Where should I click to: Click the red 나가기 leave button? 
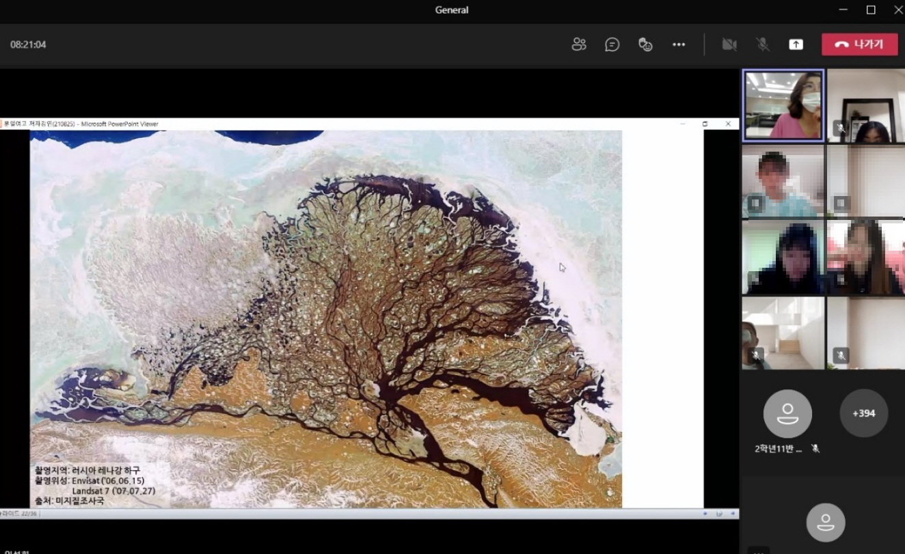tap(860, 44)
